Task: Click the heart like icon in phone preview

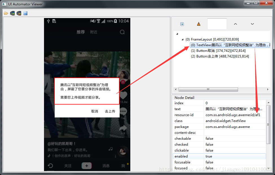Action: [x=124, y=96]
